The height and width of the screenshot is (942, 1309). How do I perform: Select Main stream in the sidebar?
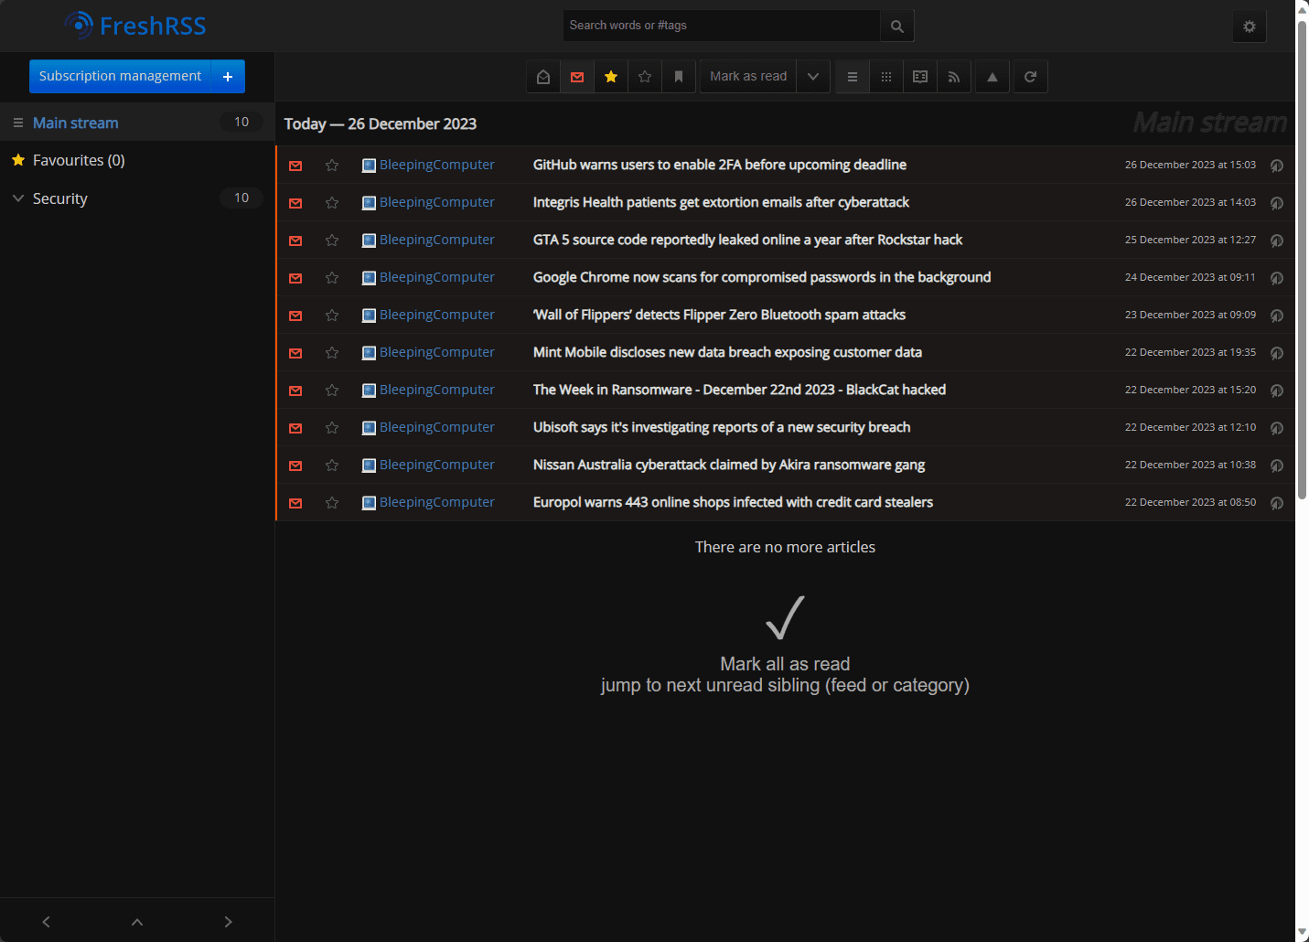click(x=76, y=123)
